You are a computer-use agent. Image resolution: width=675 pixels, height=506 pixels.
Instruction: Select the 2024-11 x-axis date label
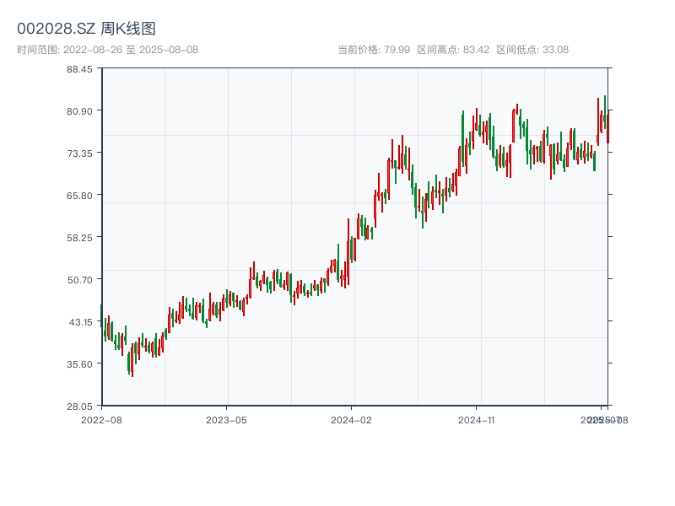[x=477, y=419]
